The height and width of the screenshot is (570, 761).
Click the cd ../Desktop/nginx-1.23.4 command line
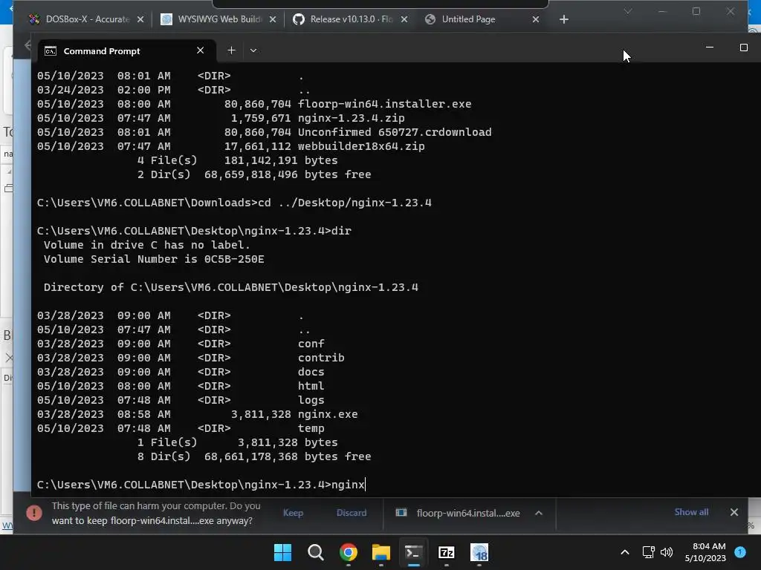(234, 203)
